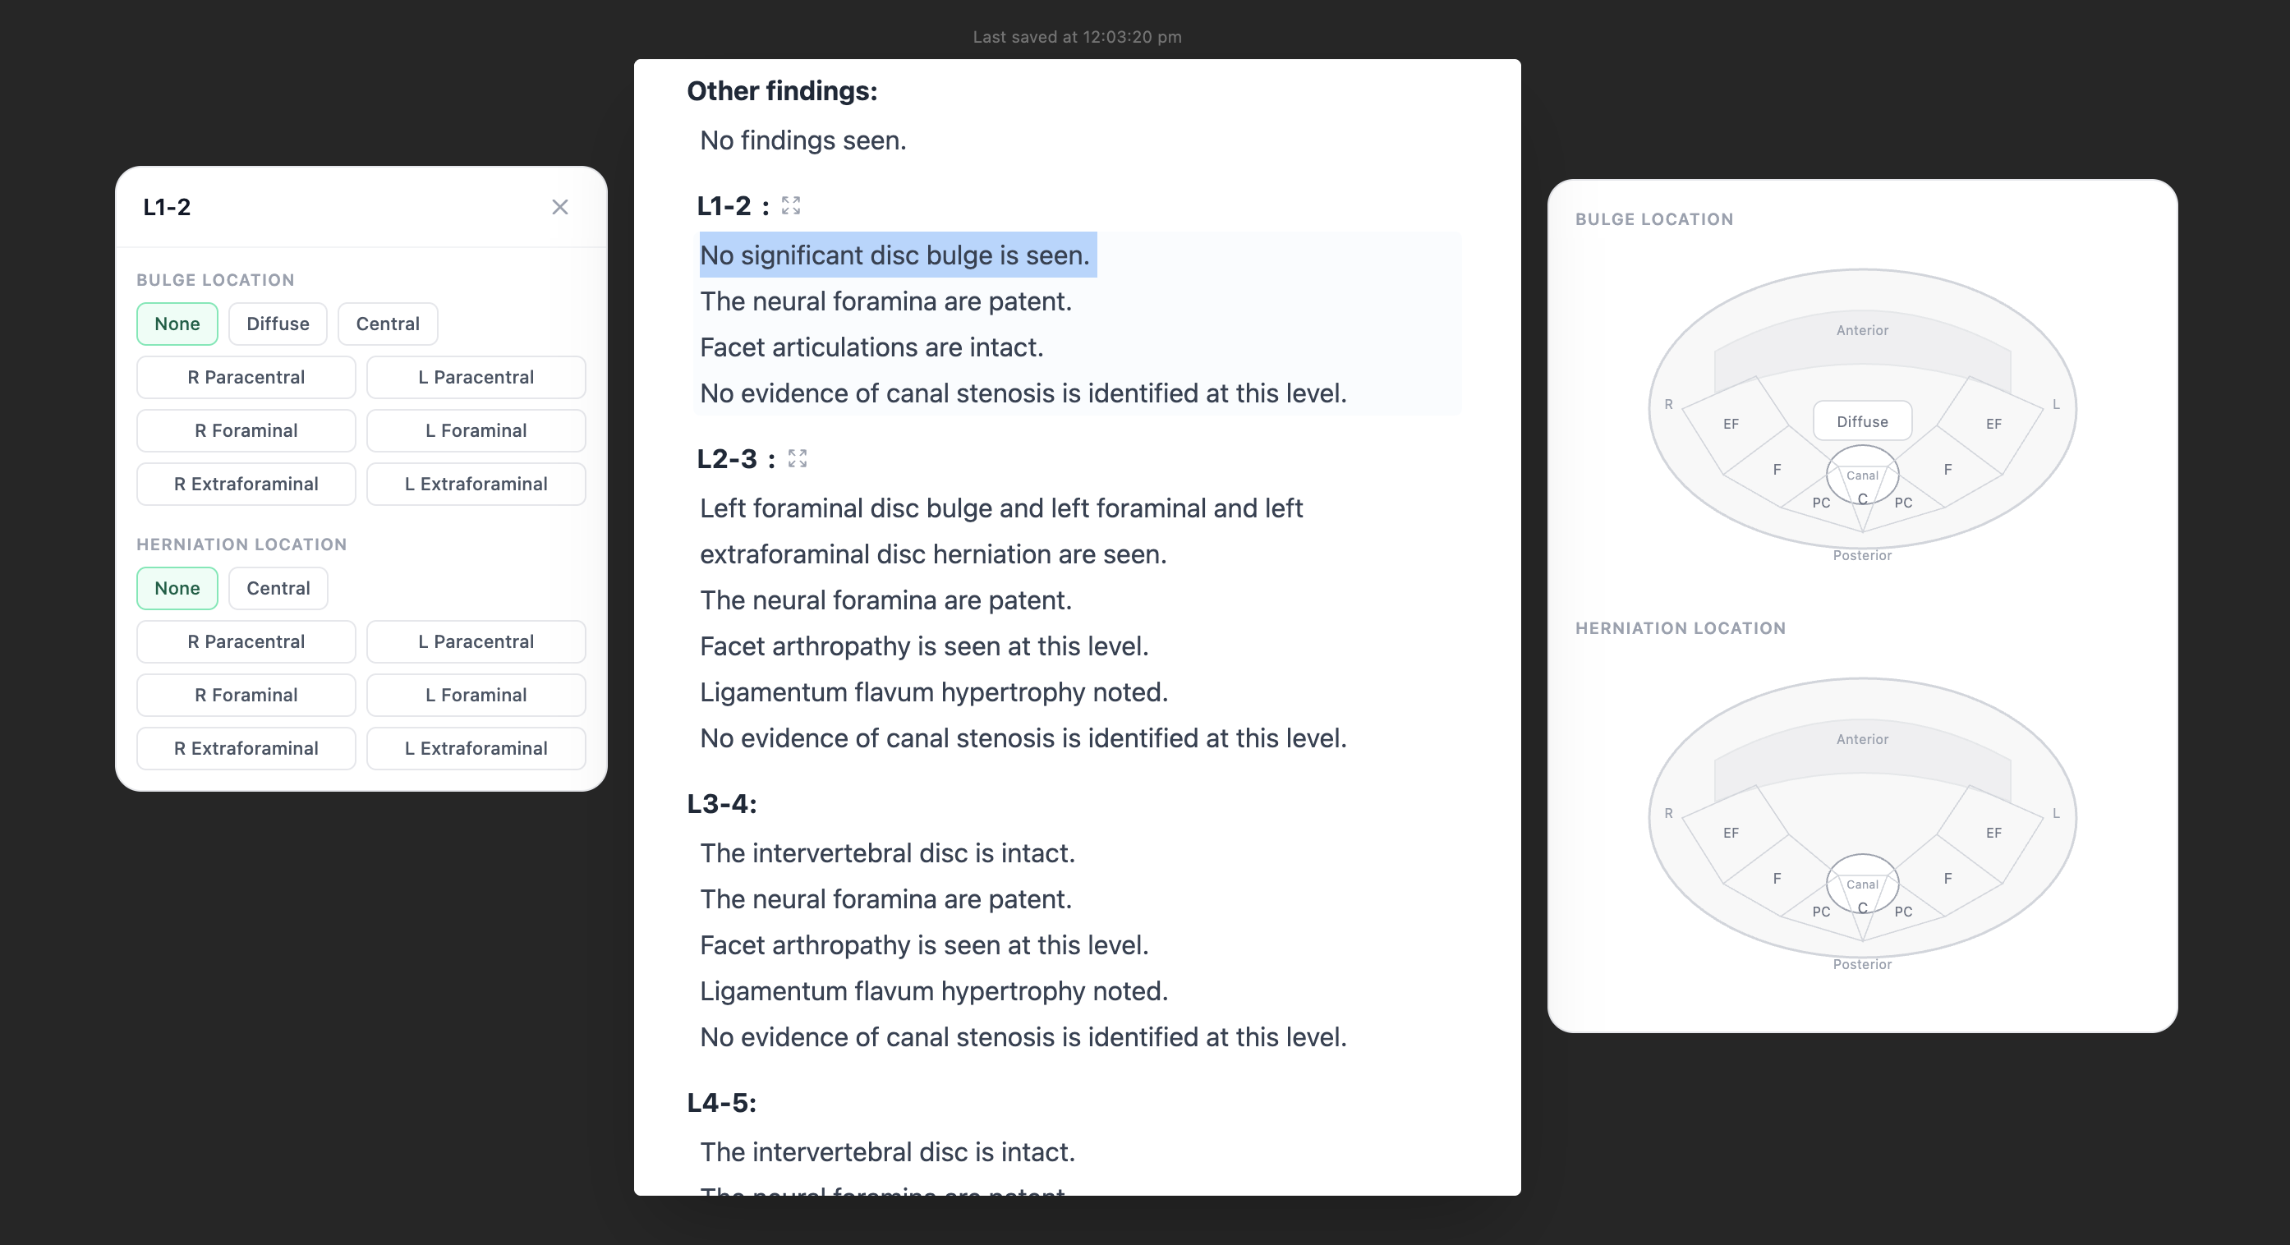The image size is (2290, 1245).
Task: Select the Diffuse region on the bulge diagram
Action: click(1861, 421)
